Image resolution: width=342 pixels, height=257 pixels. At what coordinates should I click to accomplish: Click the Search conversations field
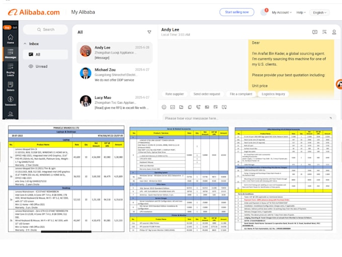pos(45,30)
